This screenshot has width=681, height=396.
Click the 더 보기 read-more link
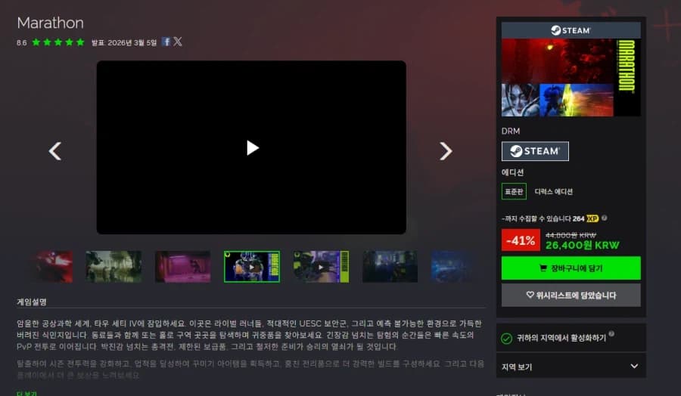pyautogui.click(x=27, y=394)
